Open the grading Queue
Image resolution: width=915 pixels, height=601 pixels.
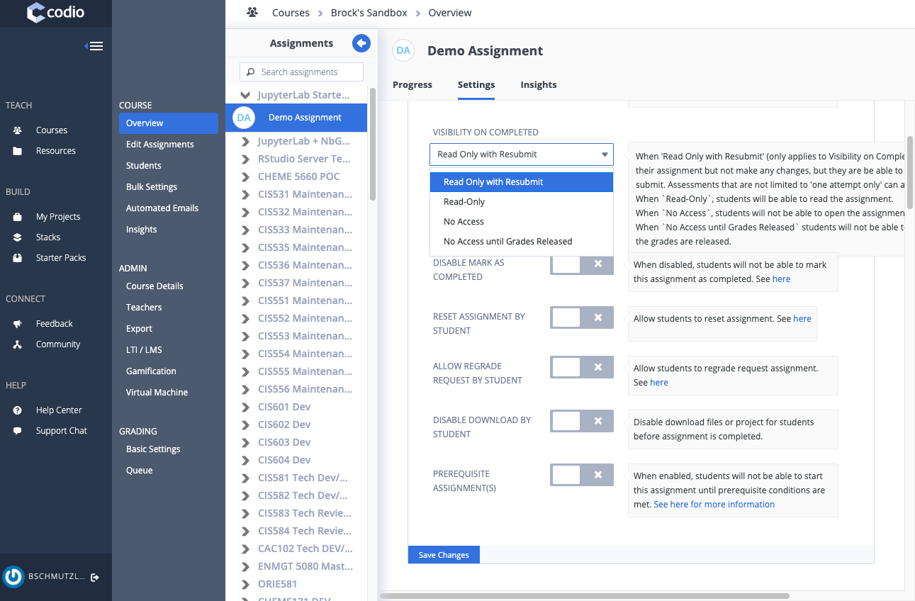tap(140, 471)
